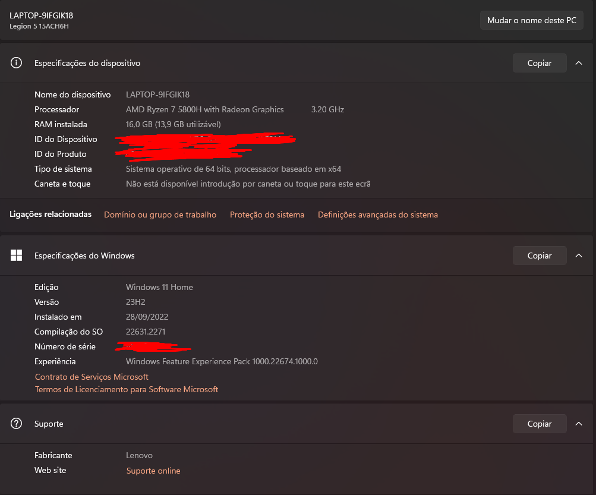Open Definições avançadas do sistema link

click(x=378, y=215)
